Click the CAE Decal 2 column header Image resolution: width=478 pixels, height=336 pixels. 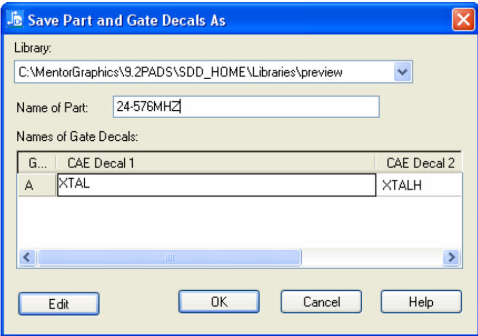coord(419,163)
